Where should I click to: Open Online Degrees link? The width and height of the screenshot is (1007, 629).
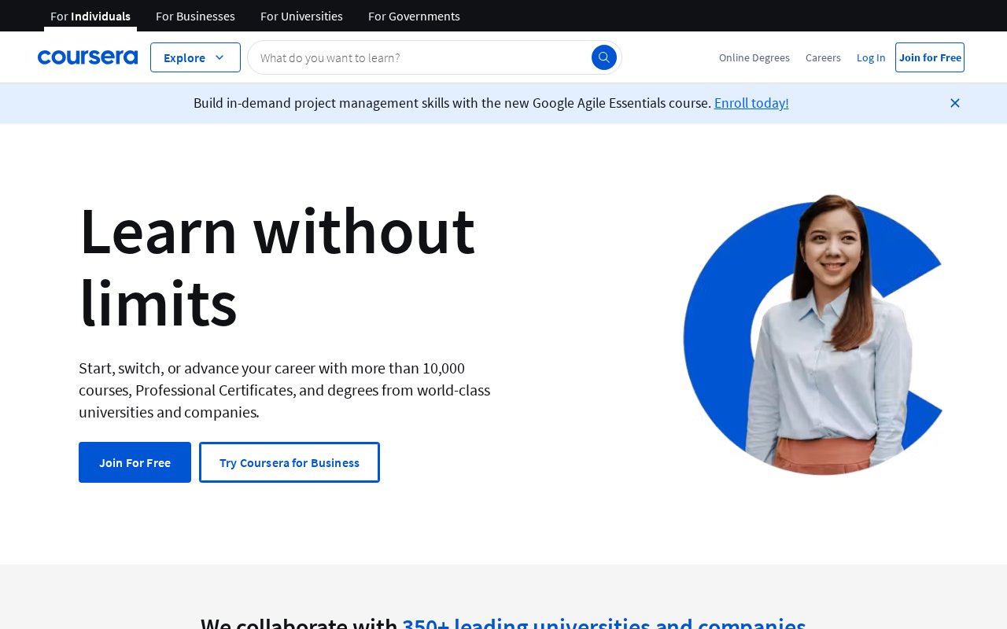tap(754, 57)
